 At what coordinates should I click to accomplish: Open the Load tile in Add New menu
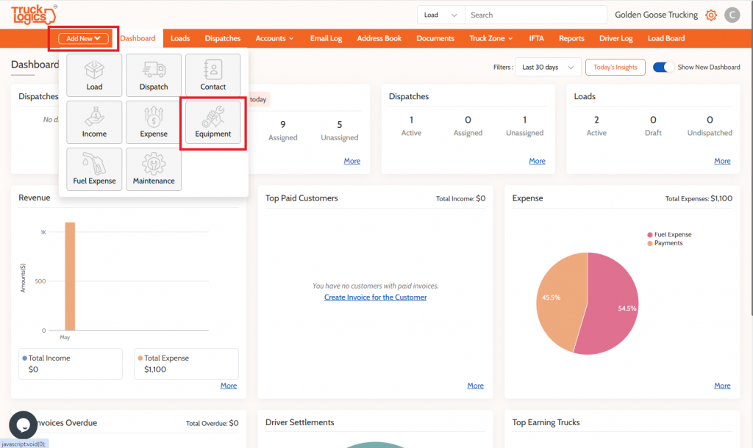94,75
